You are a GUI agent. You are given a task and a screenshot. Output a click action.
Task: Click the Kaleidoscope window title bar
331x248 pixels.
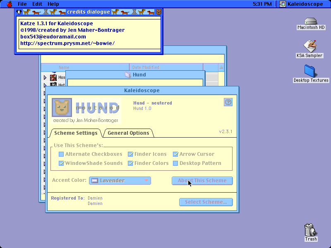coord(142,91)
